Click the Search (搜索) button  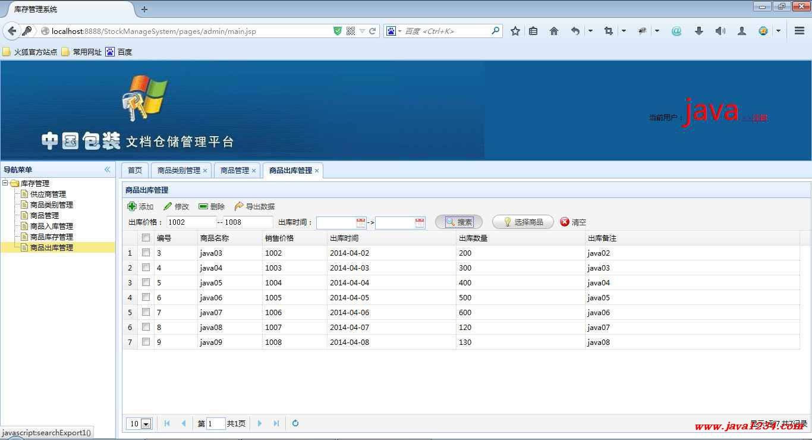(x=458, y=222)
